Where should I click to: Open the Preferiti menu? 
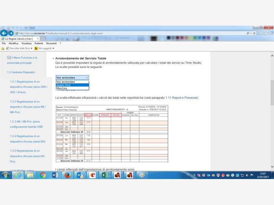[39, 43]
